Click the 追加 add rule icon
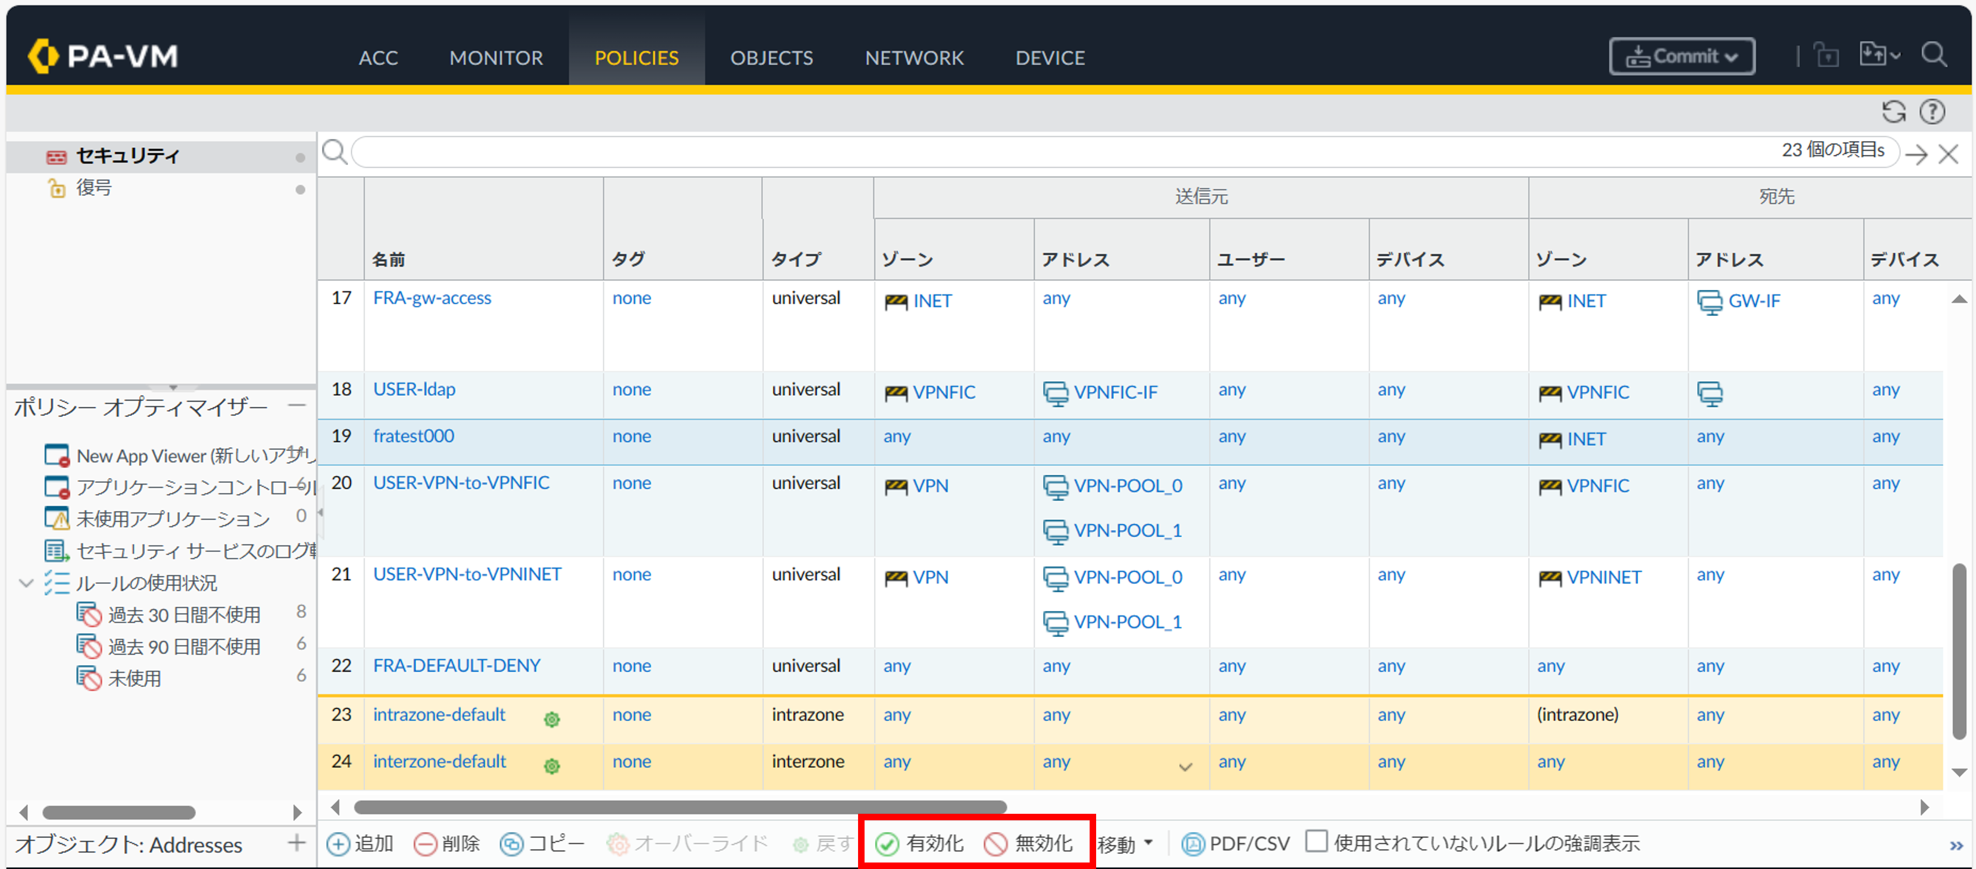The image size is (1976, 869). click(338, 843)
